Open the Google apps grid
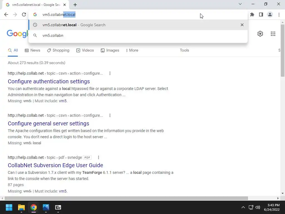The height and width of the screenshot is (214, 285). (x=273, y=34)
